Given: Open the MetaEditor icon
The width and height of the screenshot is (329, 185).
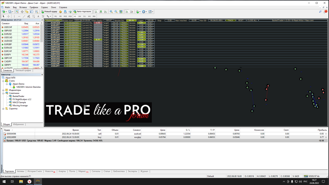Looking at the screenshot, I should [x=60, y=11].
